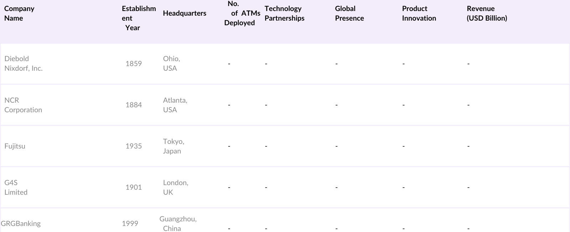The image size is (570, 232).
Task: Select the Atlanta, USA headquarters cell
Action: 175,105
